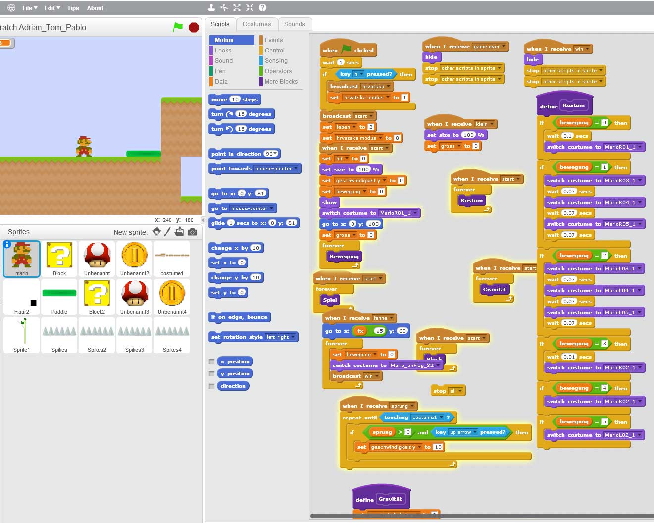
Task: Upload a sprite from file
Action: coord(179,231)
